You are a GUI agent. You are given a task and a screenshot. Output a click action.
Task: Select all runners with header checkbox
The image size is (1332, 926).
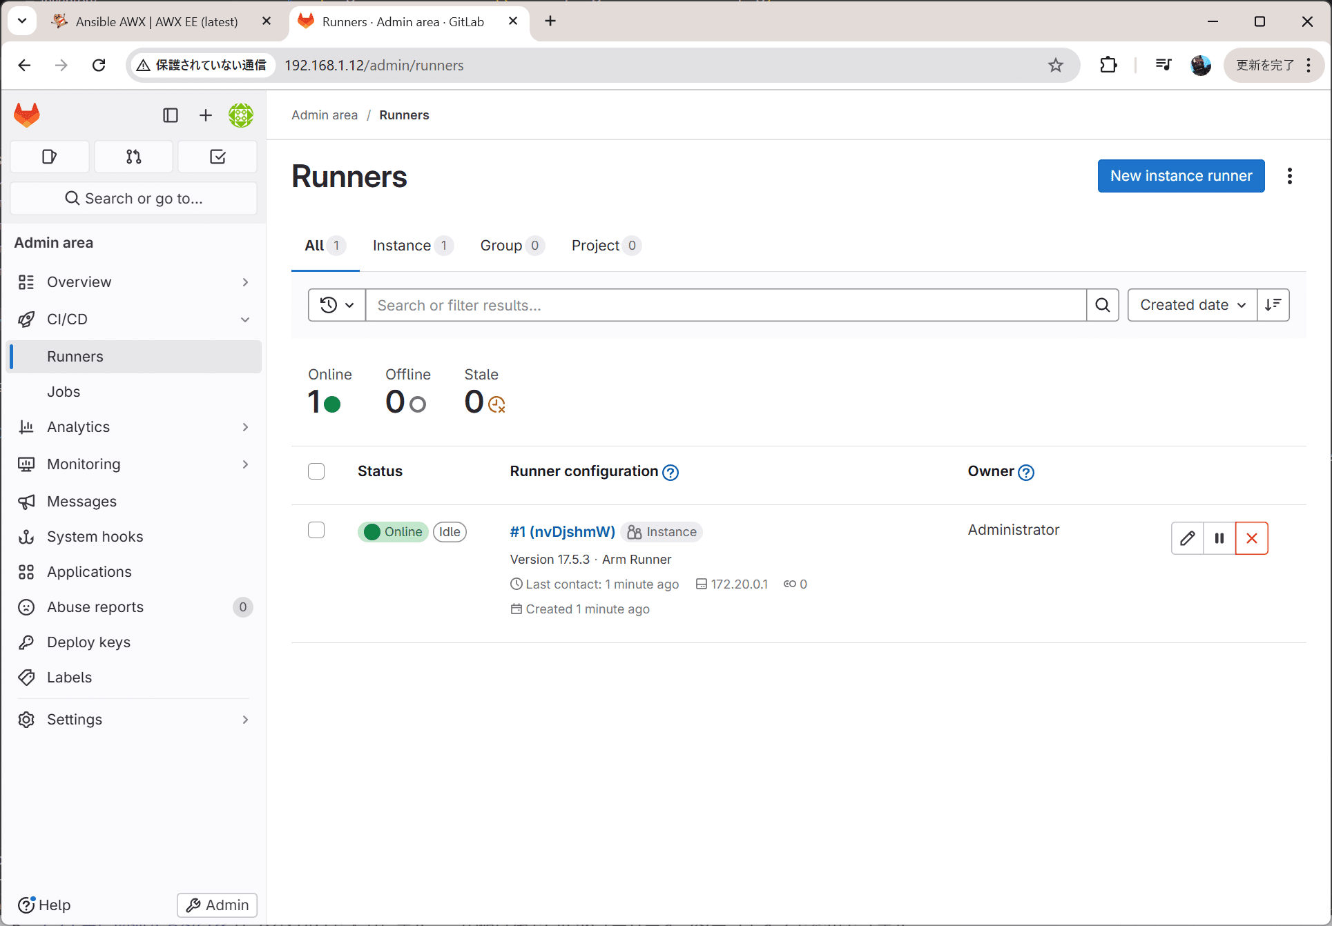point(316,471)
